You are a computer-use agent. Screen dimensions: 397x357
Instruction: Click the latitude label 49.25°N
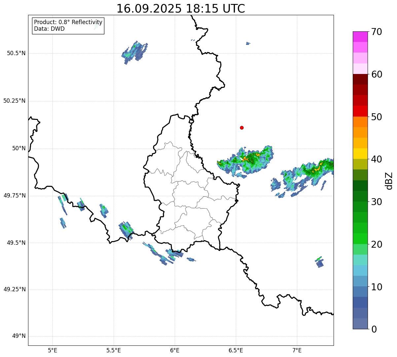click(x=14, y=289)
